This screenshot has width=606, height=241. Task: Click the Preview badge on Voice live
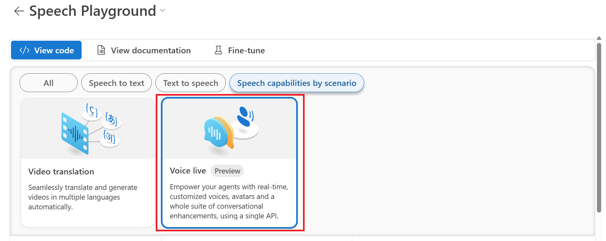tap(227, 171)
